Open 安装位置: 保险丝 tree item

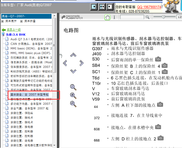pyautogui.click(x=22, y=113)
